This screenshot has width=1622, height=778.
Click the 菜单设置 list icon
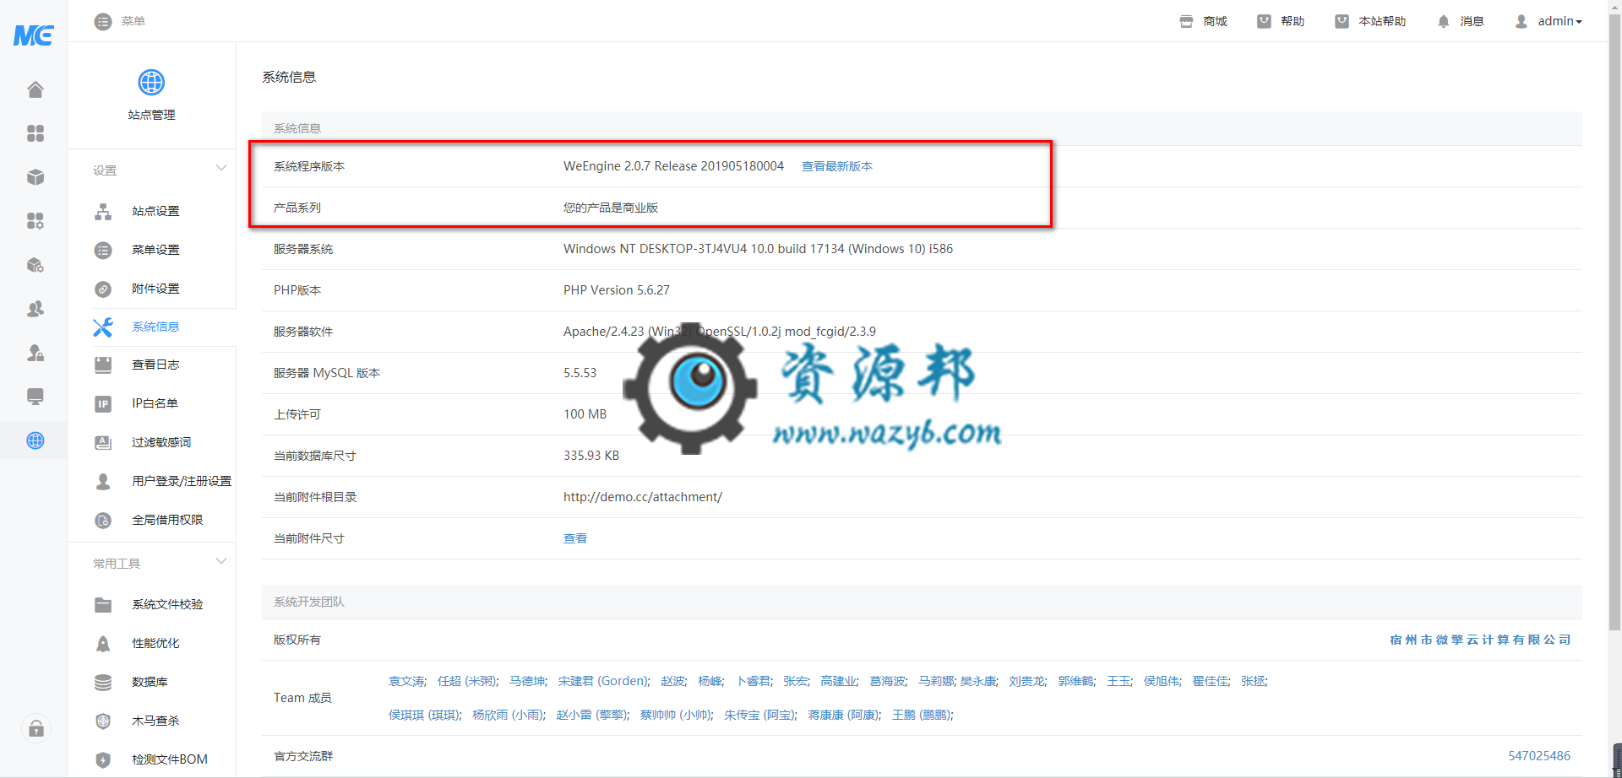pyautogui.click(x=103, y=251)
